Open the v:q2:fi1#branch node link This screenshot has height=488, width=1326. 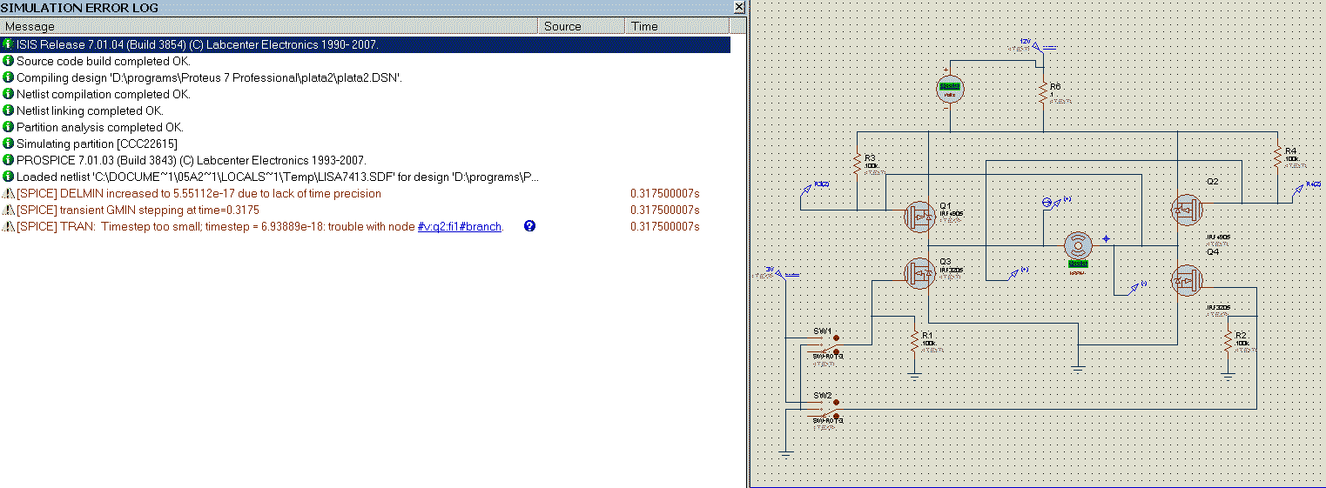(459, 227)
